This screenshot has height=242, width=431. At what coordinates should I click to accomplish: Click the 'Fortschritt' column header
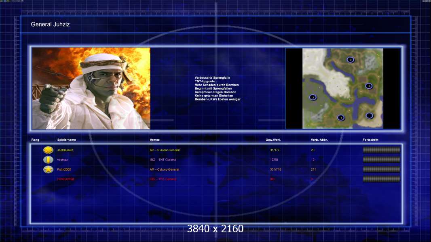pyautogui.click(x=370, y=140)
